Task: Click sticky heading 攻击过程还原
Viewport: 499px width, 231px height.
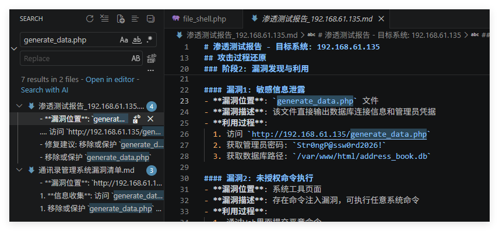Action: [241, 58]
